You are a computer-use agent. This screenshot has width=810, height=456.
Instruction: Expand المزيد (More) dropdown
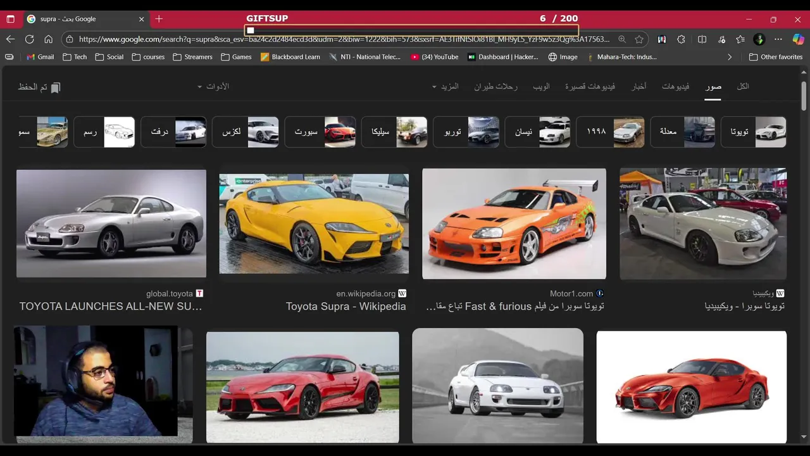tap(445, 86)
